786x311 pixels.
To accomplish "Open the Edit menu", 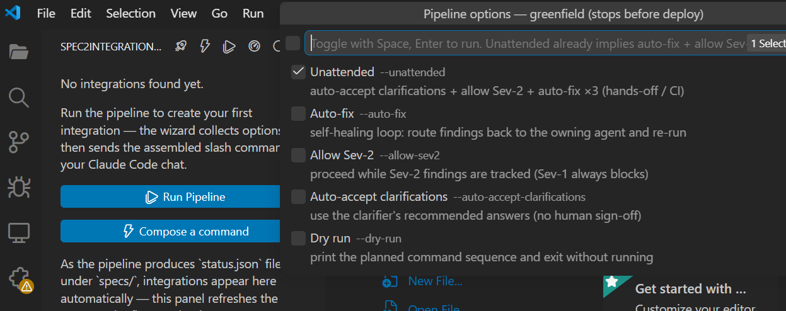I will [81, 13].
